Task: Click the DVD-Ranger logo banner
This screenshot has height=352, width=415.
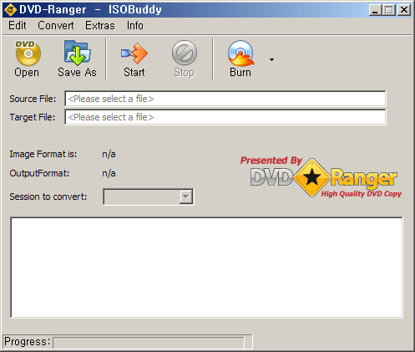Action: point(321,177)
